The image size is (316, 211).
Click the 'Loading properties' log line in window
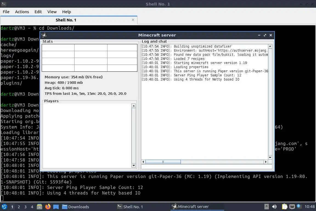click(x=175, y=67)
